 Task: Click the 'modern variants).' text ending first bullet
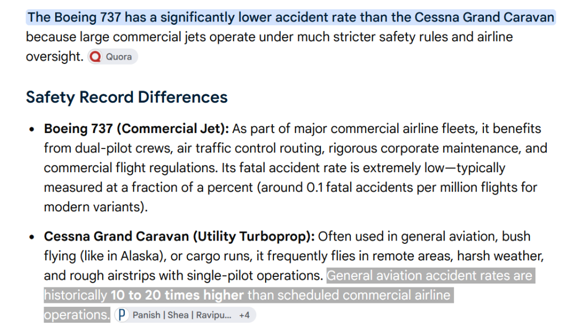coord(96,207)
